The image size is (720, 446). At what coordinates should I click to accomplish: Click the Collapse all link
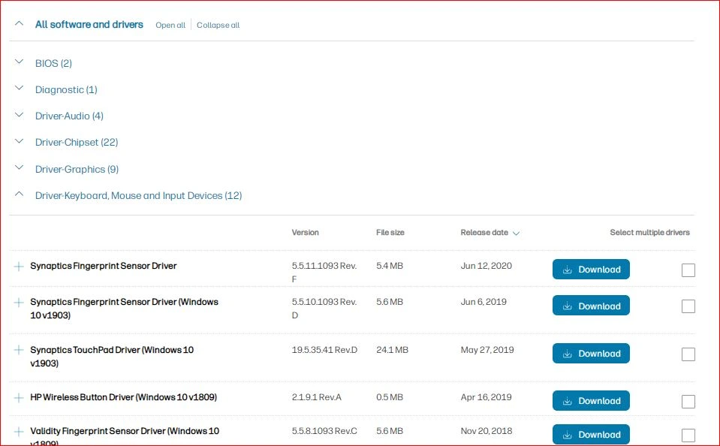point(218,26)
